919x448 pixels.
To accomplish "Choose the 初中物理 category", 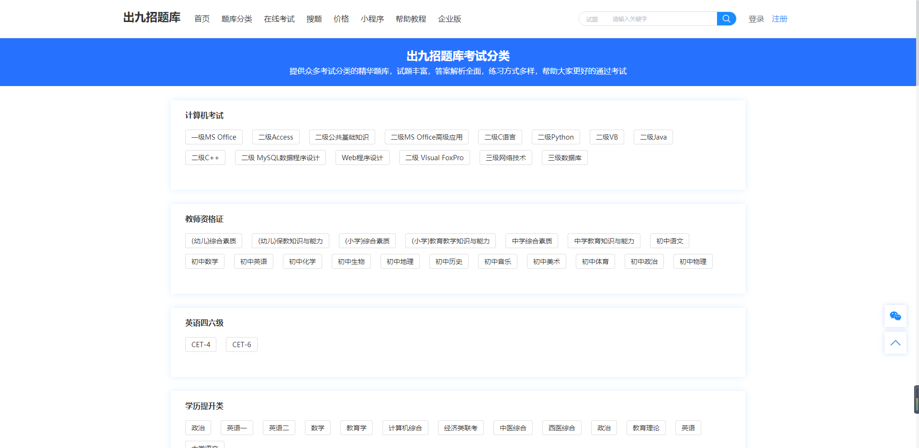I will (x=693, y=262).
